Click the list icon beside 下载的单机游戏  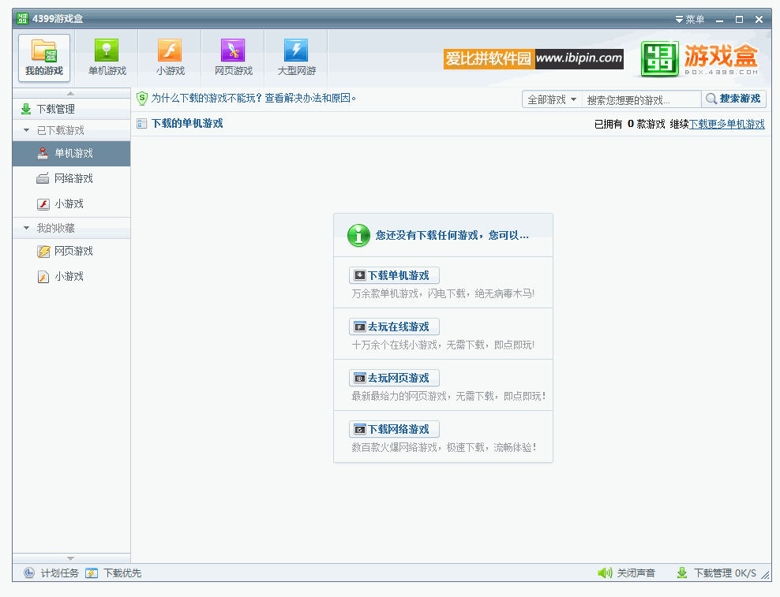[142, 124]
